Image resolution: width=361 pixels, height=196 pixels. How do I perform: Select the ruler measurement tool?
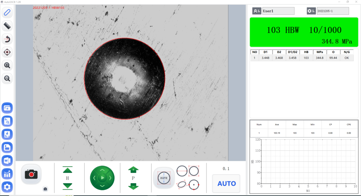tap(7, 26)
